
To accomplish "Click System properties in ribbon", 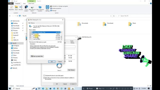I will click(56, 8).
